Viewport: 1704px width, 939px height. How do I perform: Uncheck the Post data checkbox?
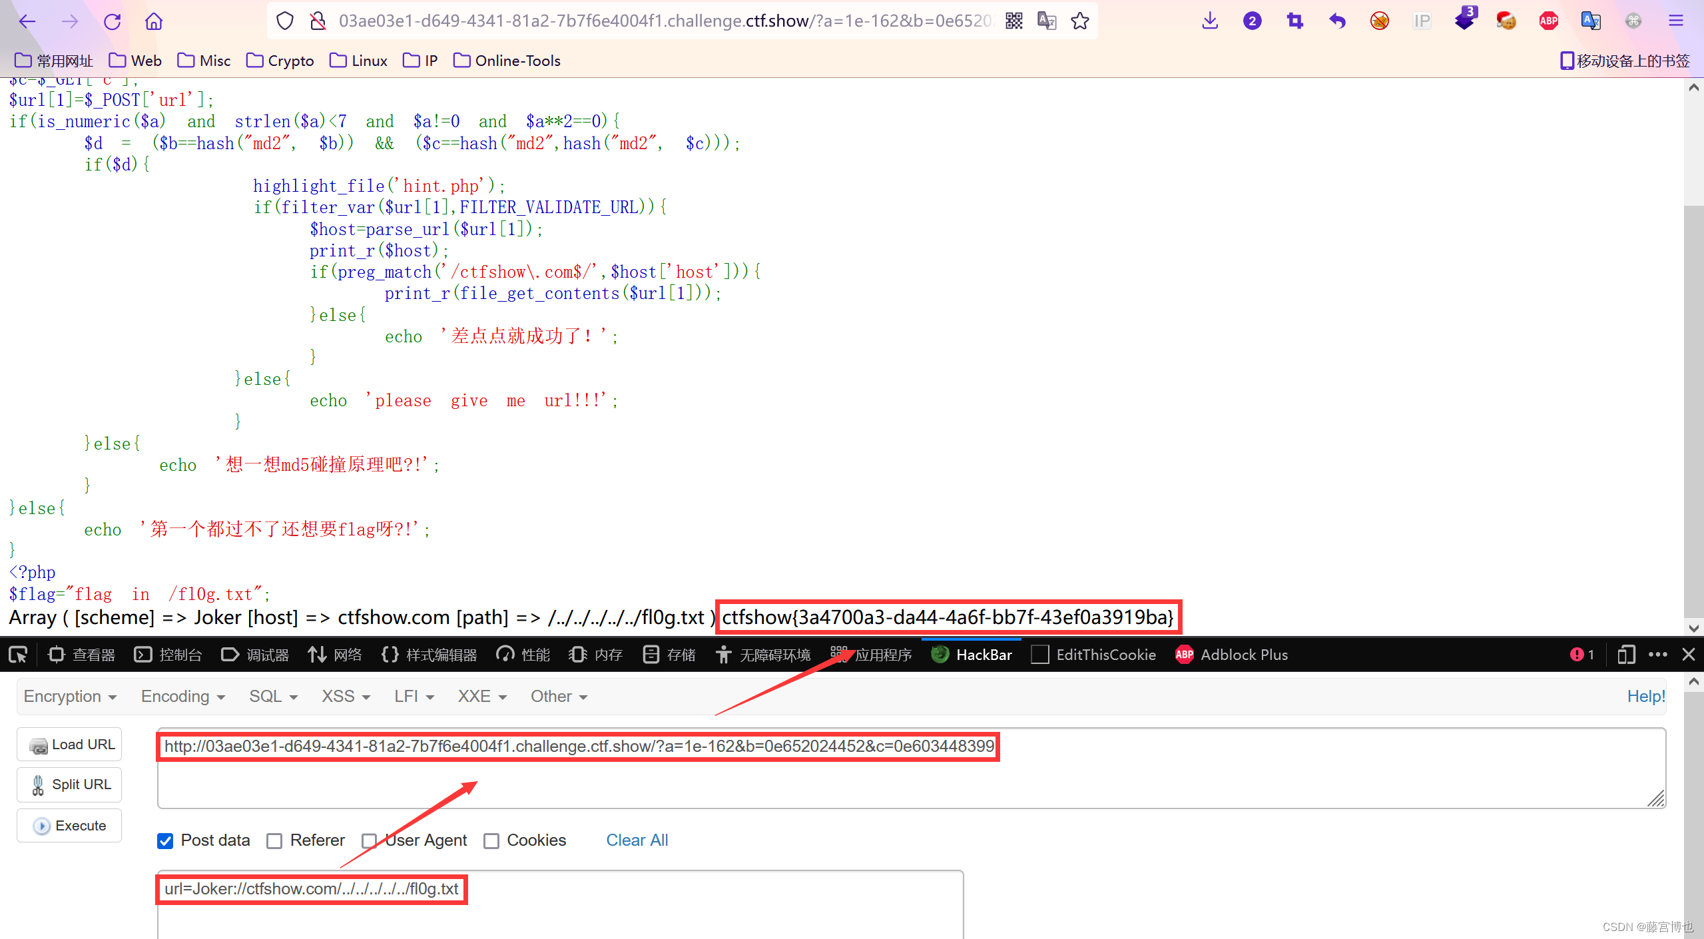point(165,841)
